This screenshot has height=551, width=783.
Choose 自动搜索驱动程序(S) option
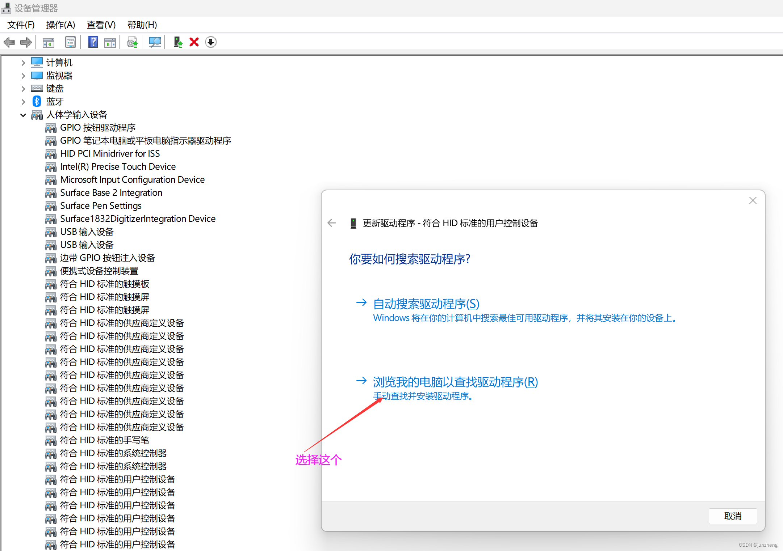pyautogui.click(x=426, y=304)
